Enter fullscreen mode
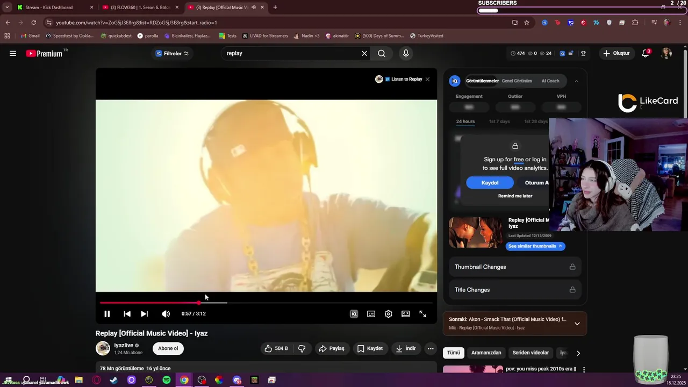 [422, 314]
